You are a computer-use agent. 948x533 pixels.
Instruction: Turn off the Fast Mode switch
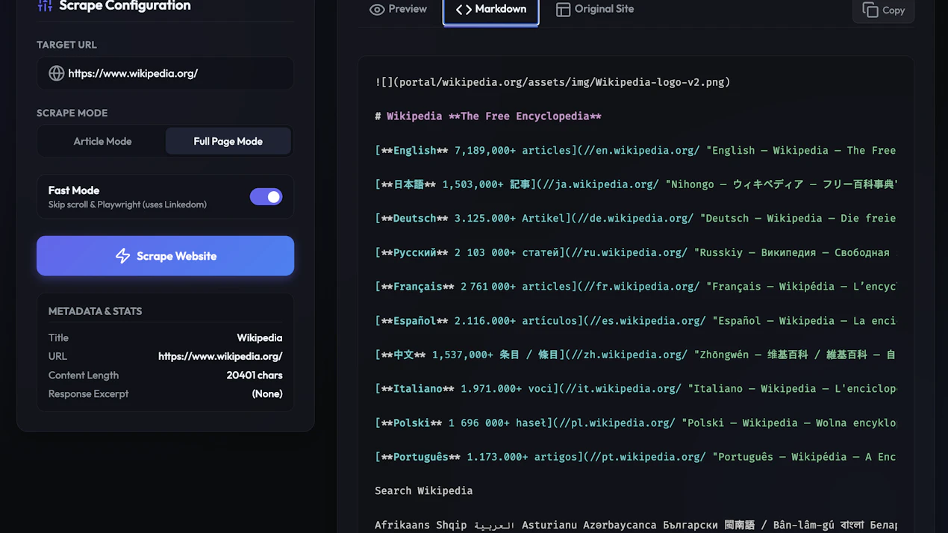pos(266,196)
